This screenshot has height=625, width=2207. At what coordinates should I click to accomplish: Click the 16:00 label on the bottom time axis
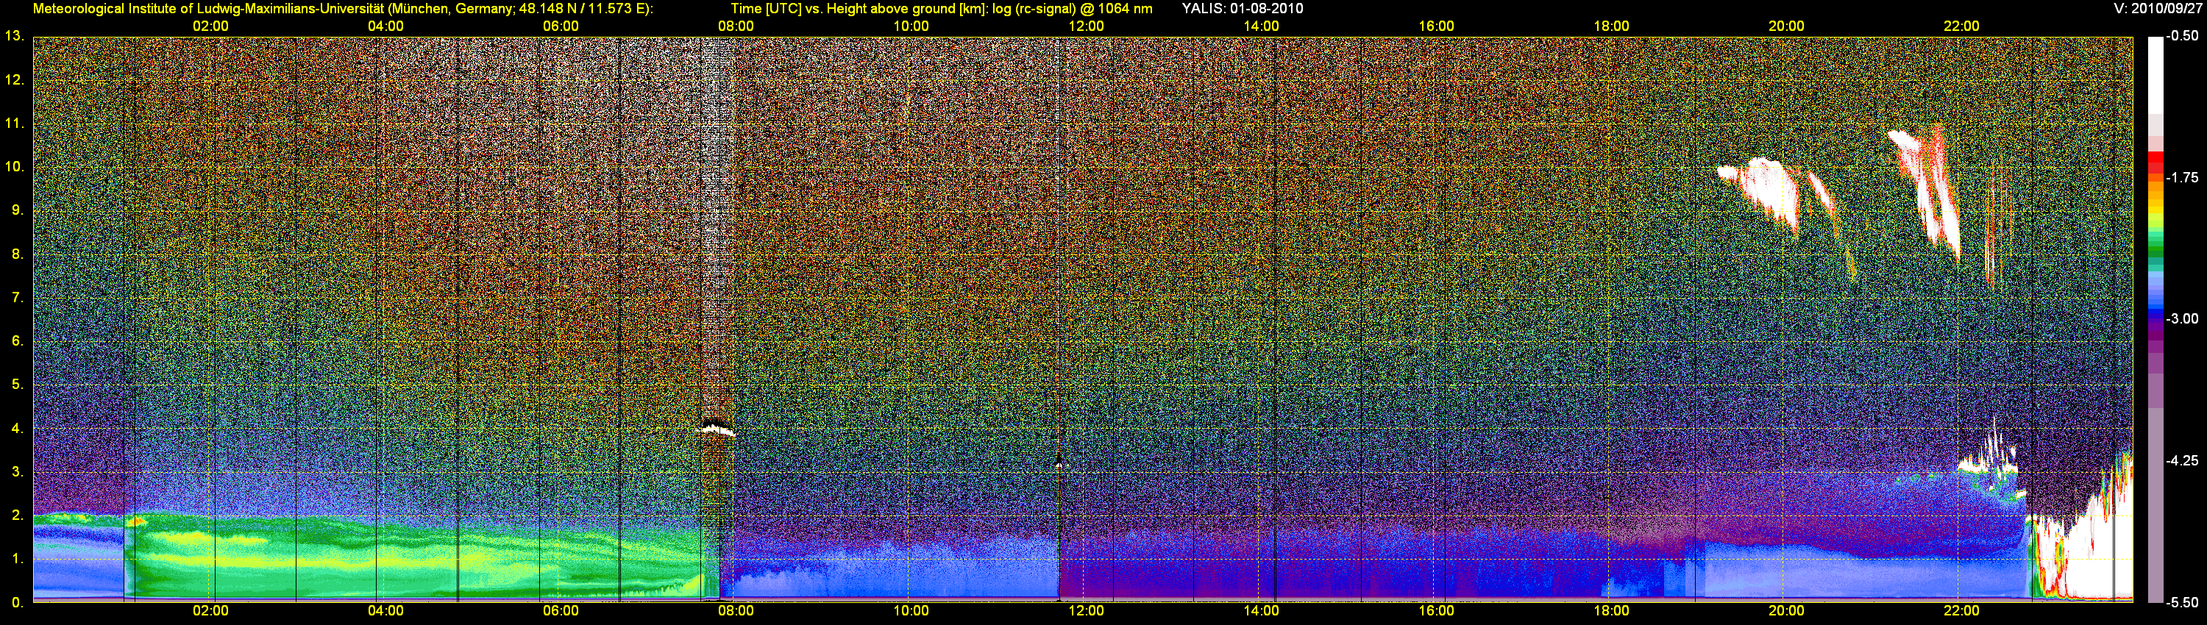[1436, 610]
